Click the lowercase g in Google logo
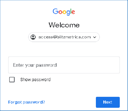 point(68,13)
